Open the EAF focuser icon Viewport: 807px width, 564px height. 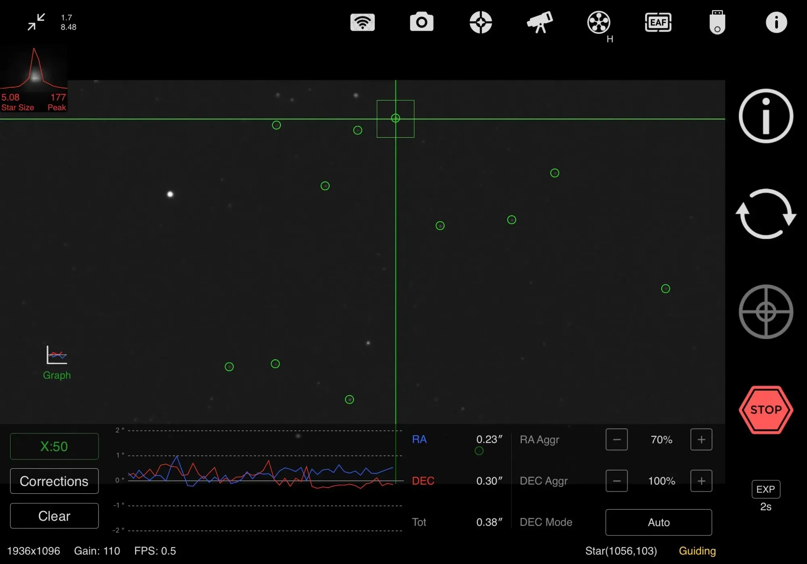coord(658,22)
